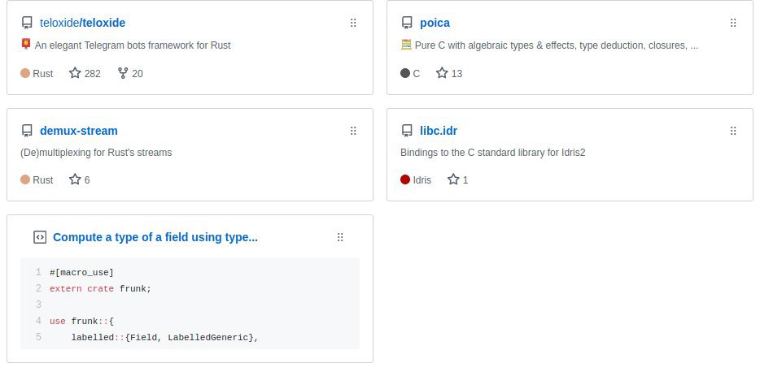Click the drag handle on demux-stream card
This screenshot has height=376, width=760.
353,131
